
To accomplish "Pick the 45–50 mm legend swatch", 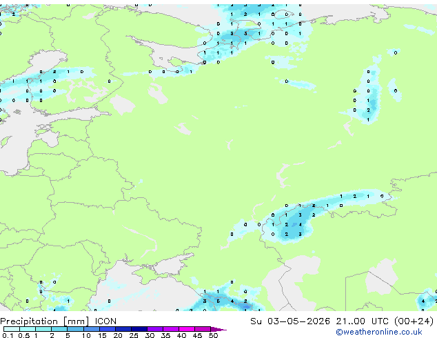I will (x=203, y=329).
